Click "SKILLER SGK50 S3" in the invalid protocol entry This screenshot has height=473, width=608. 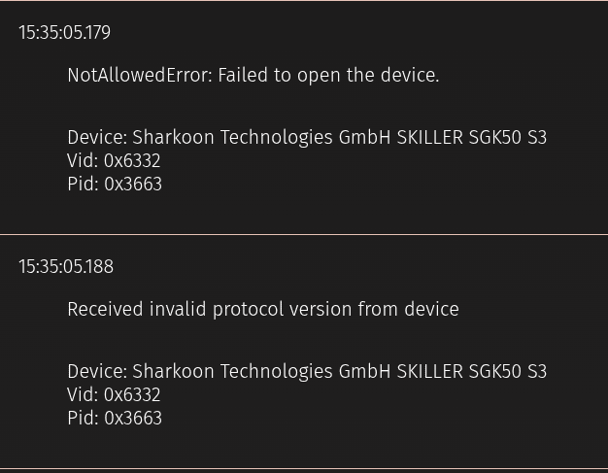[x=472, y=372]
